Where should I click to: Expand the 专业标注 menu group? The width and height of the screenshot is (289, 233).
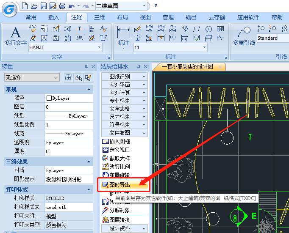125,101
